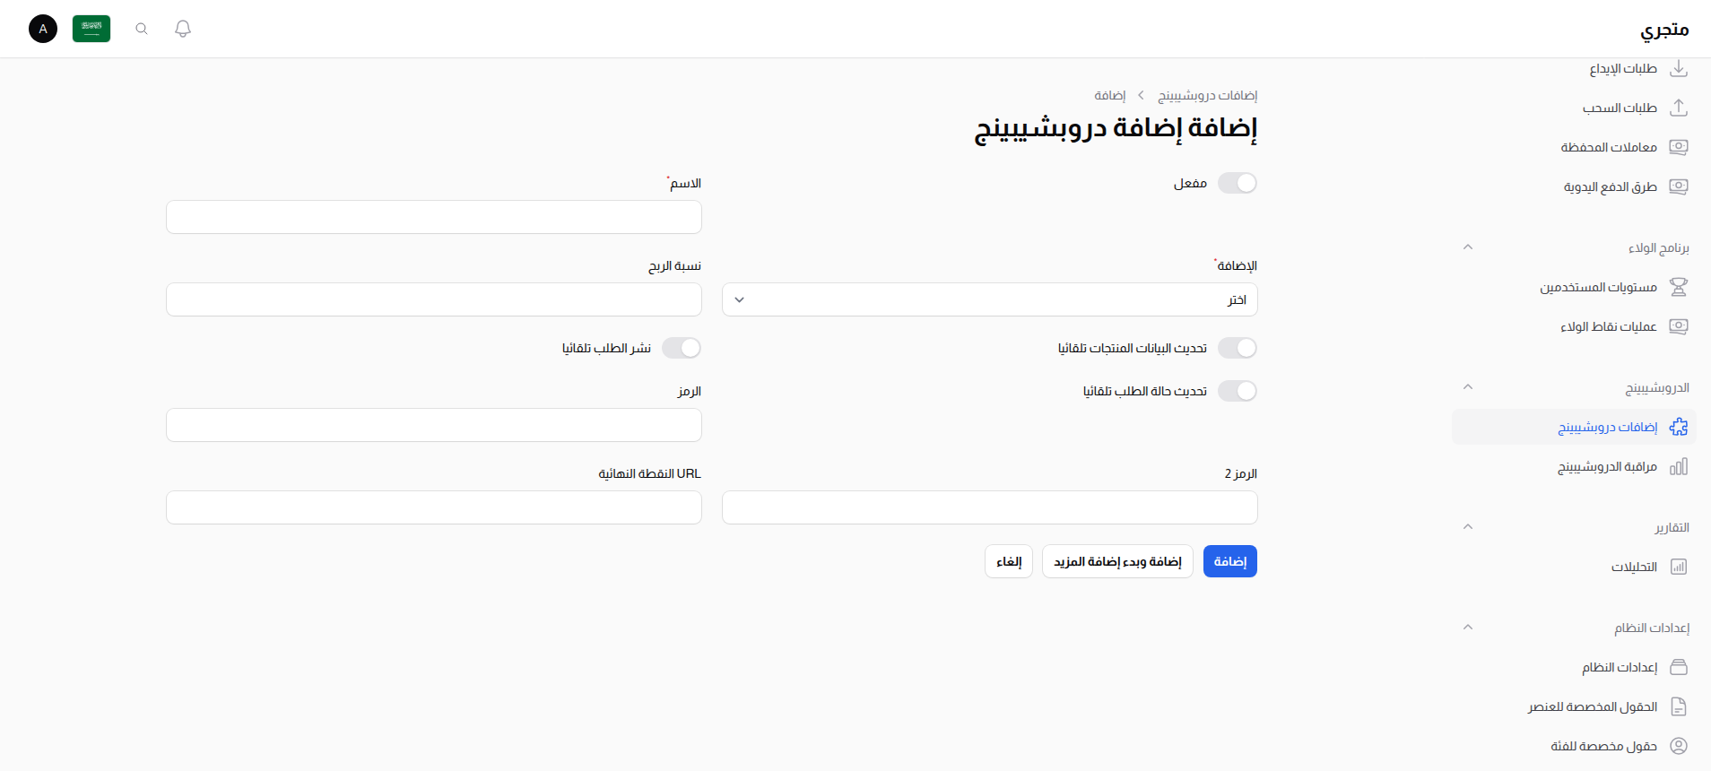
Task: Focus the الرمز input field
Action: pos(434,425)
